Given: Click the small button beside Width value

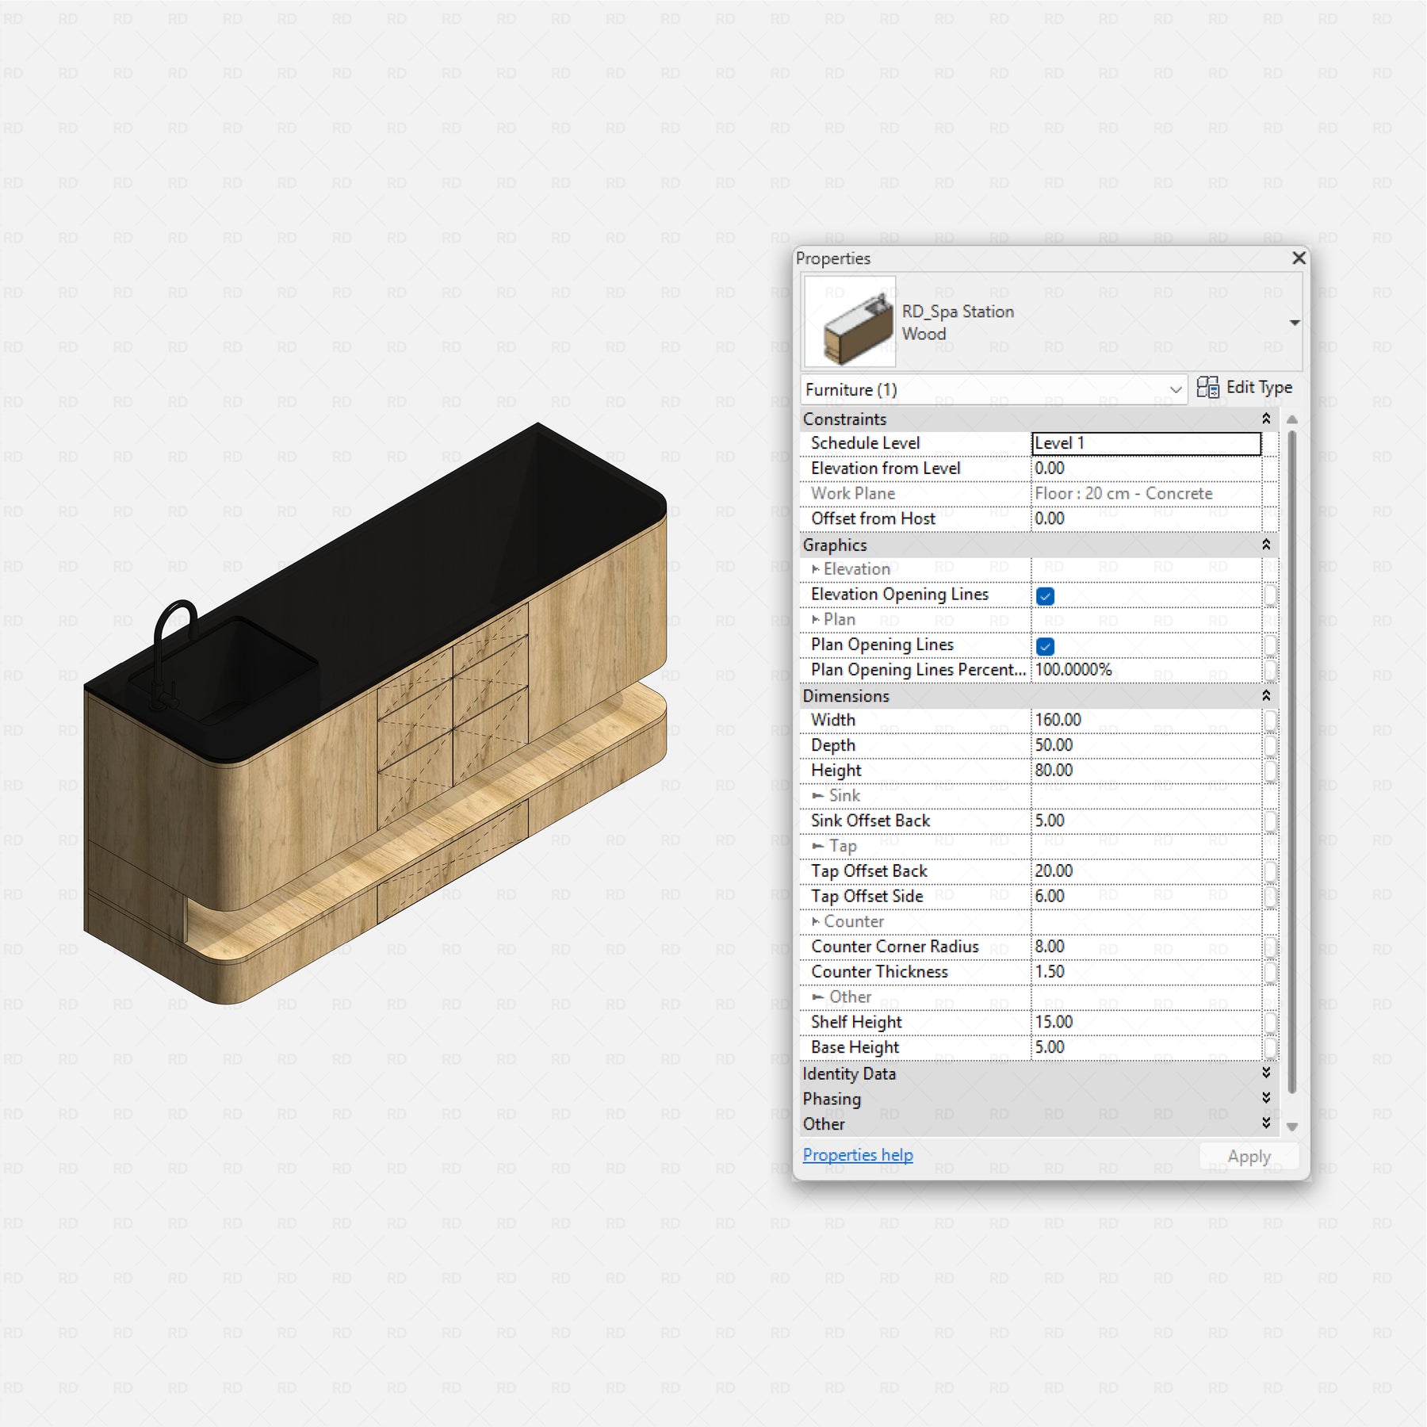Looking at the screenshot, I should pos(1270,720).
